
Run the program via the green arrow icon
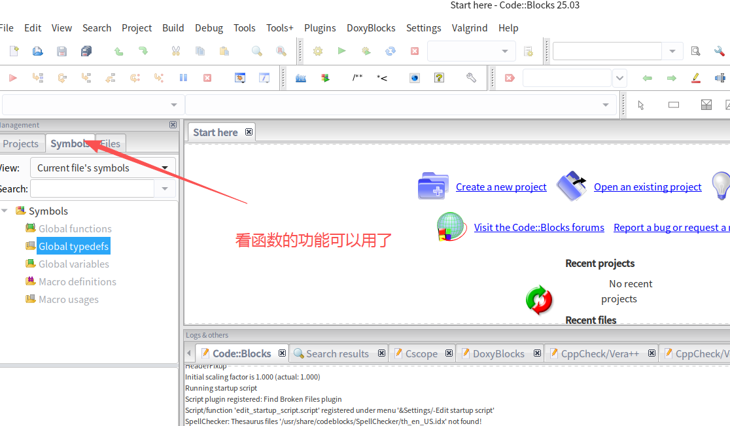pos(341,50)
